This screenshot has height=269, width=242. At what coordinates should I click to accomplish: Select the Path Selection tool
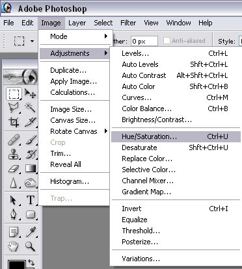coord(14,200)
